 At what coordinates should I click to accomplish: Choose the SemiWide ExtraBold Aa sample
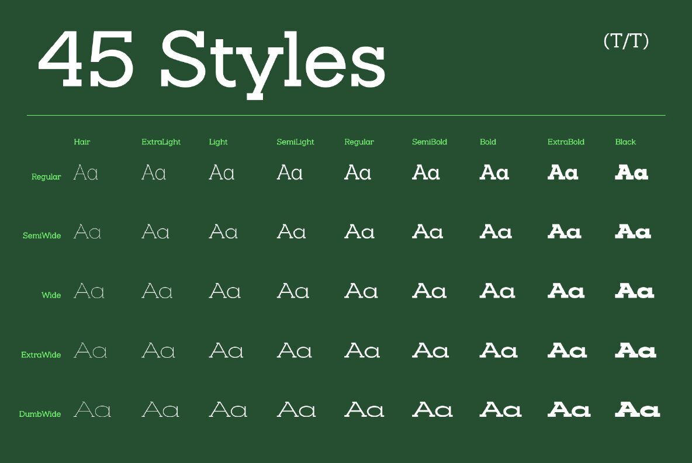tap(565, 231)
